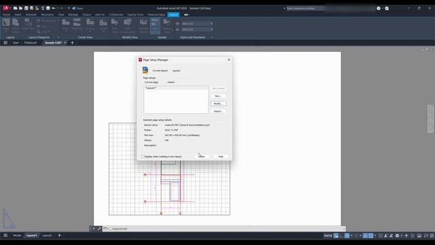Click the Auto Update icon in Update panel
Image resolution: width=435 pixels, height=245 pixels.
155,26
